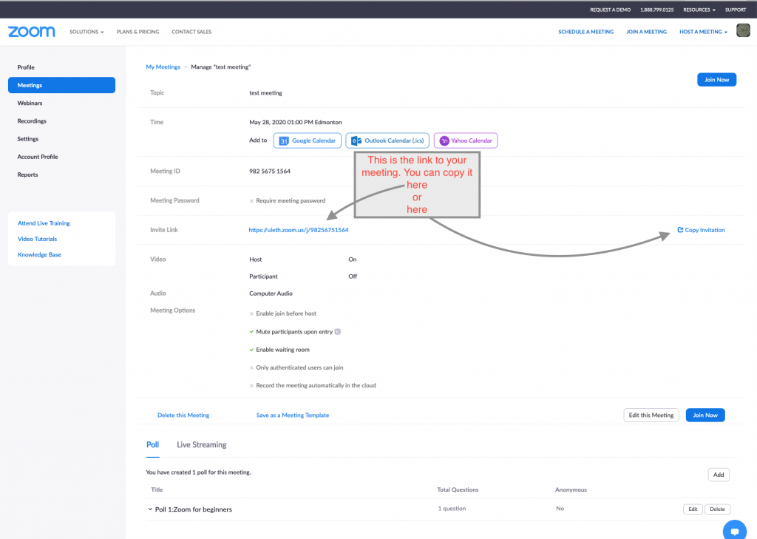Click 'Record the meeting automatically in the cloud' text

click(x=316, y=385)
